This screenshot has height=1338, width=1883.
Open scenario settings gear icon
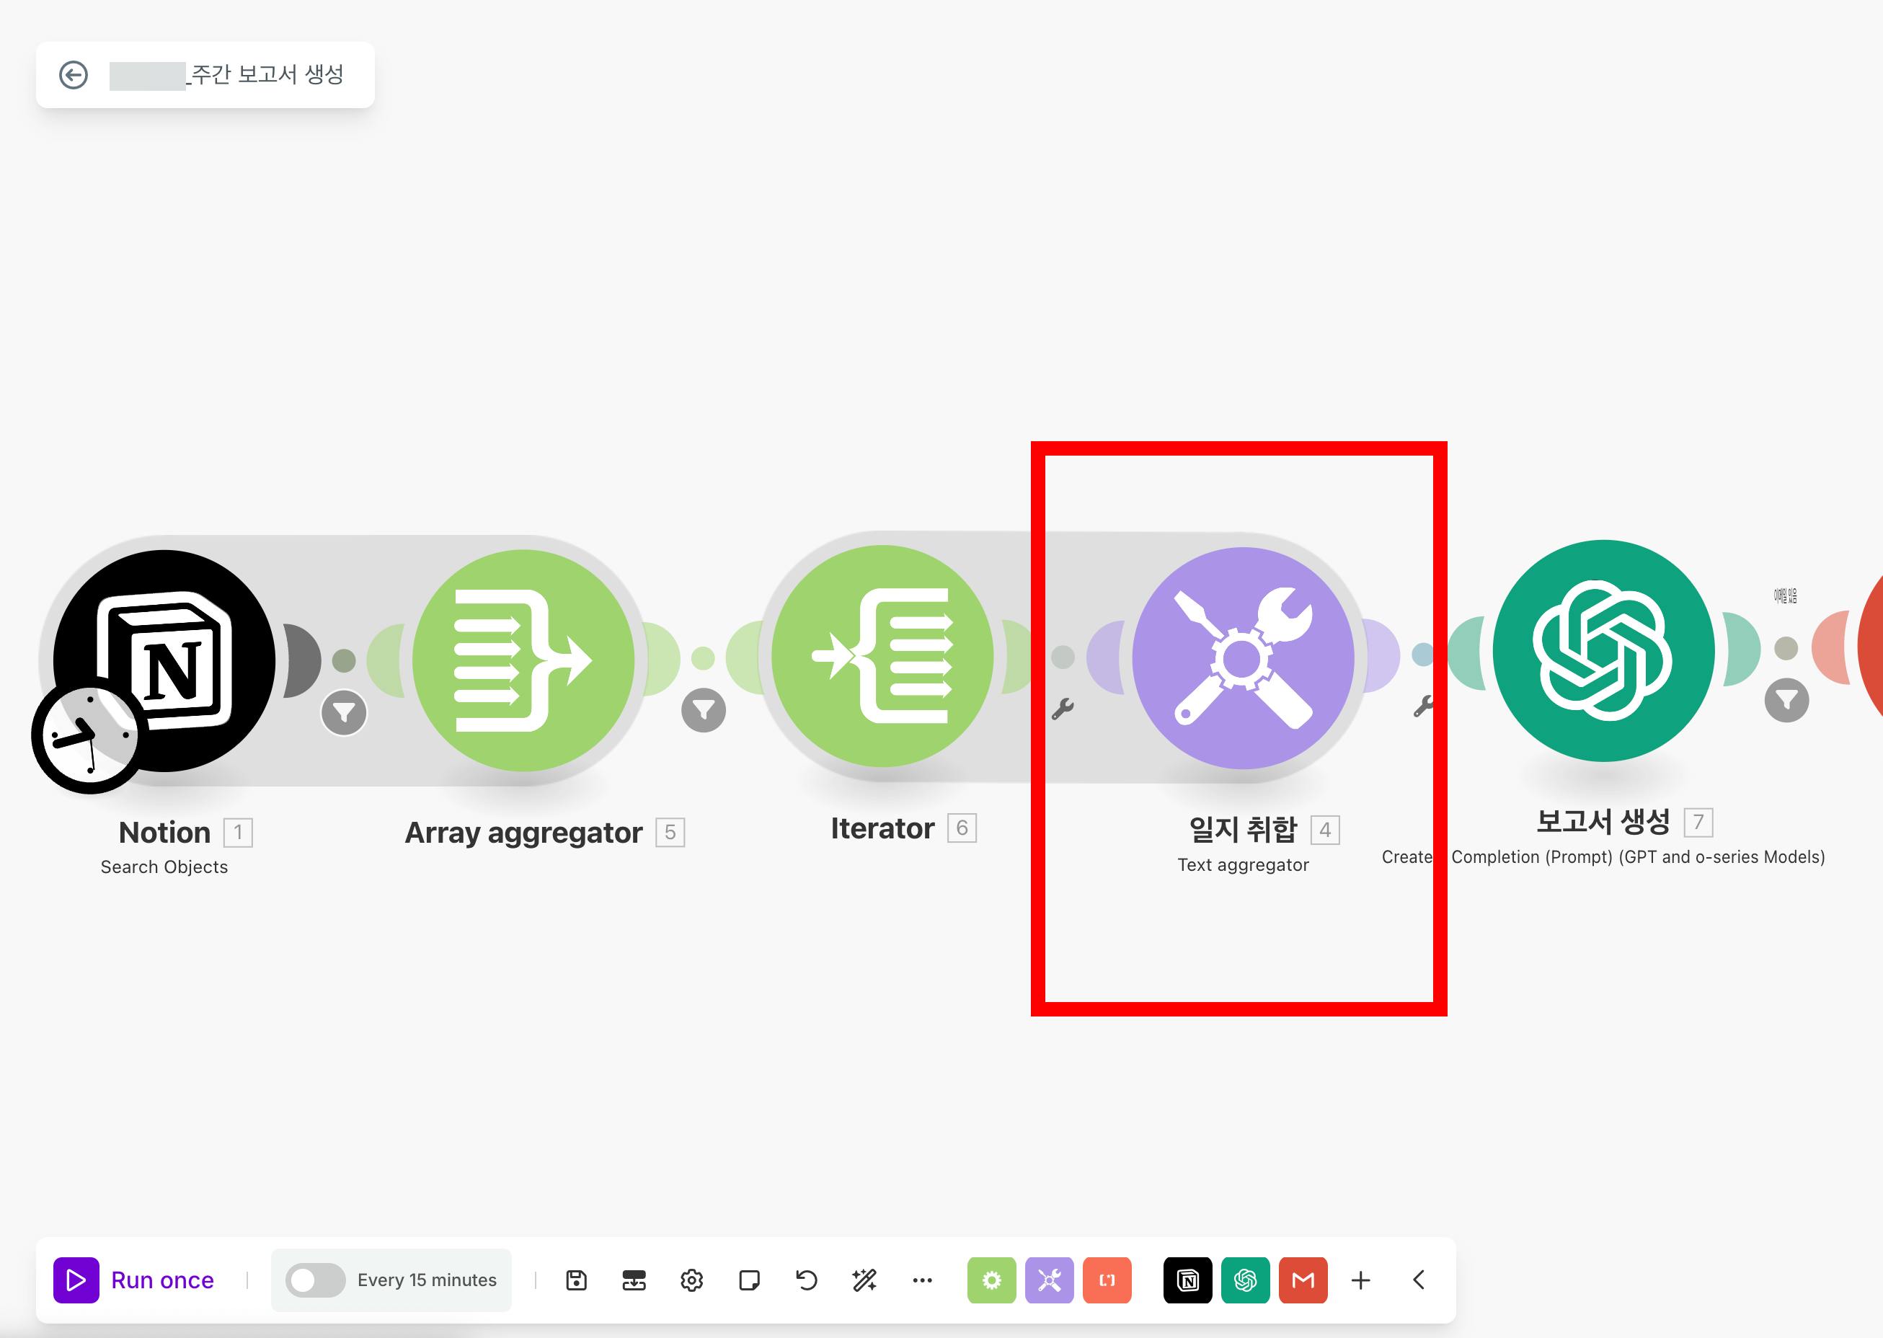click(692, 1280)
